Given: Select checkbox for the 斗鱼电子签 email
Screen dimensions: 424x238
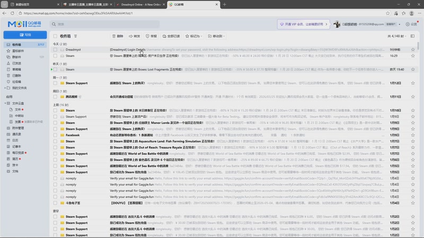Looking at the screenshot, I should tap(55, 203).
